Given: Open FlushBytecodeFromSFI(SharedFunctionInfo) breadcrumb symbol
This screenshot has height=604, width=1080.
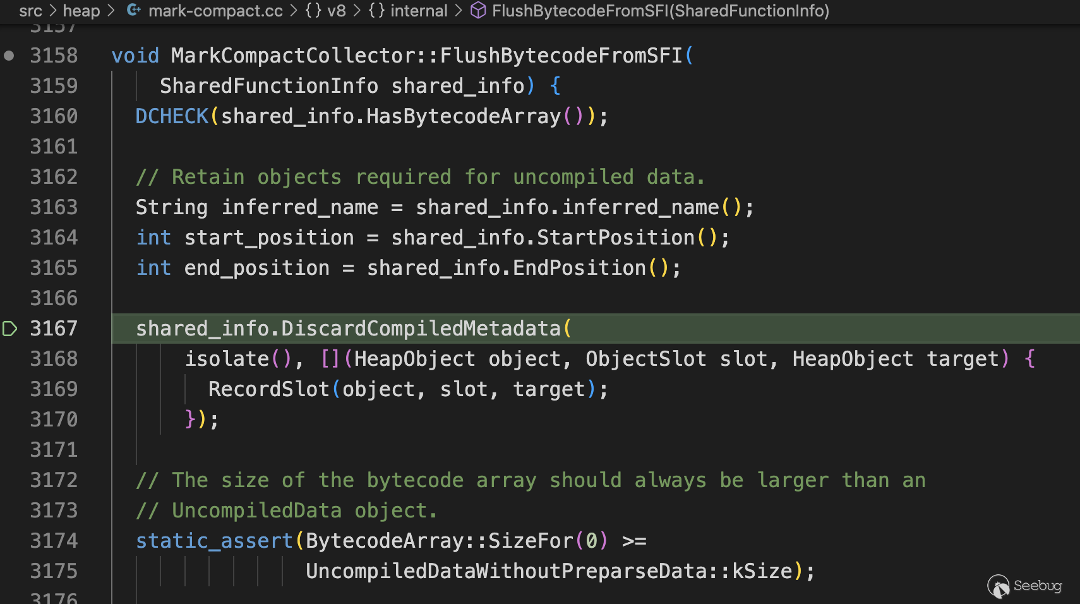Looking at the screenshot, I should pos(660,11).
